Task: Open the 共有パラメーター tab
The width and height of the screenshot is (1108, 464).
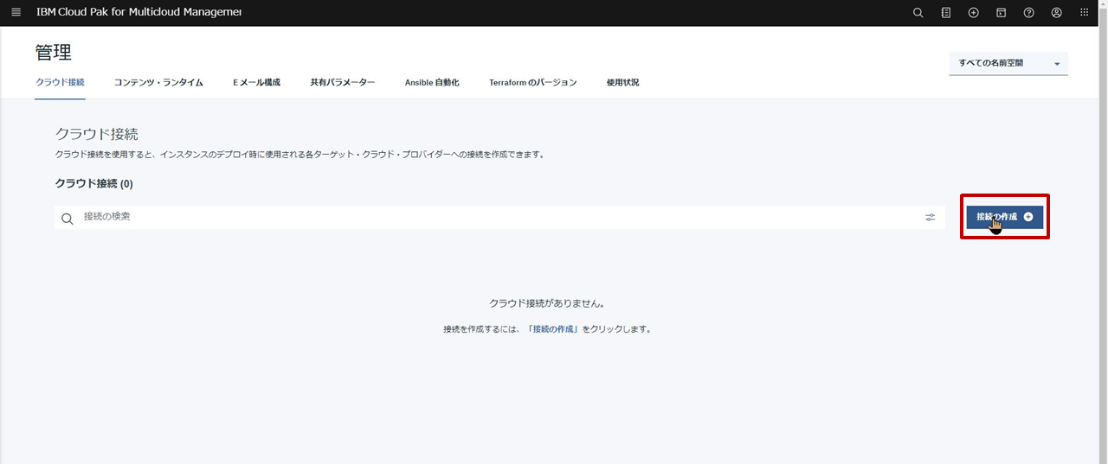Action: [x=343, y=83]
